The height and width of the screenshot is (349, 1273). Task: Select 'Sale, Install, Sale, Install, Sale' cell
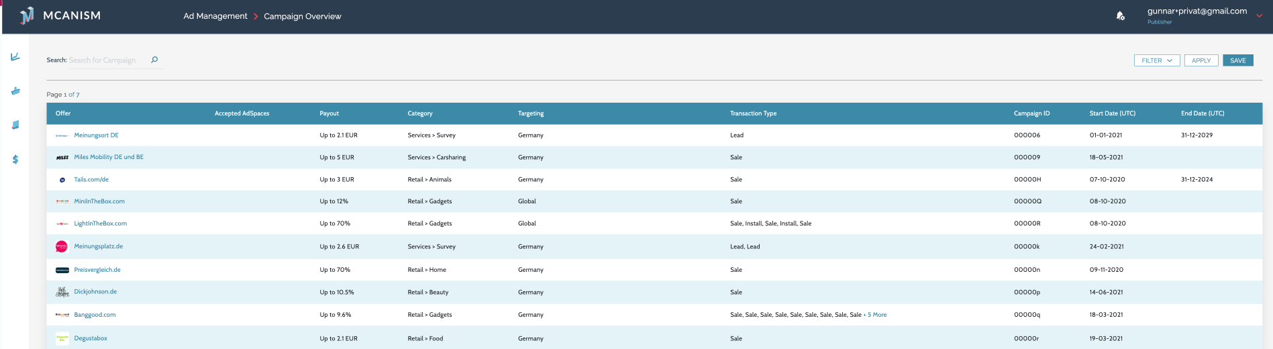(x=770, y=223)
